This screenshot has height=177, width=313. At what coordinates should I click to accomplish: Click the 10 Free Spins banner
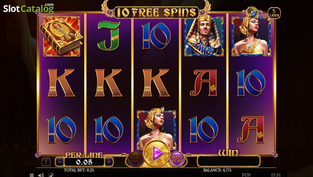point(156,12)
